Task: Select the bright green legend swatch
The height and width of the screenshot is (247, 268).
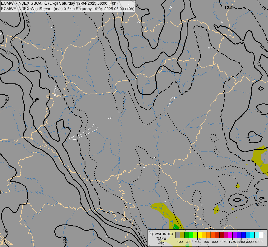Action: [x=191, y=235]
